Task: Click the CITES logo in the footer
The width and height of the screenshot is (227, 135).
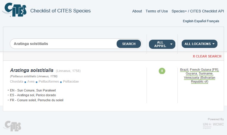Action: coord(12,126)
